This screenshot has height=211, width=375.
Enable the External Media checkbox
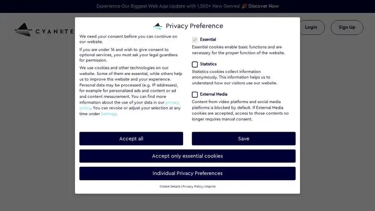coord(195,95)
